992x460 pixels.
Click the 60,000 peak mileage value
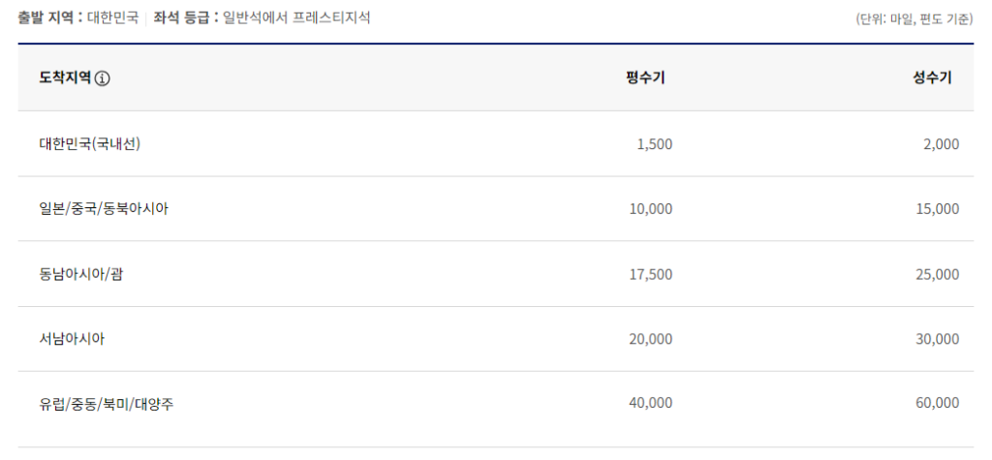point(937,404)
